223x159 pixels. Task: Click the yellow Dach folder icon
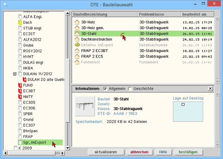[x=20, y=22]
